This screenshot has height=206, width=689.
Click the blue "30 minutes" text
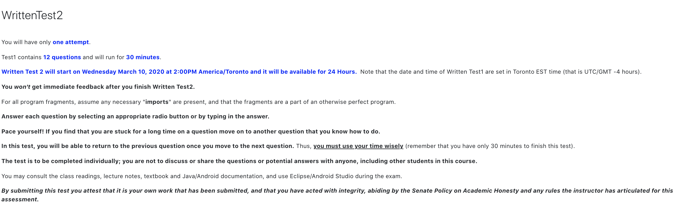pos(143,57)
